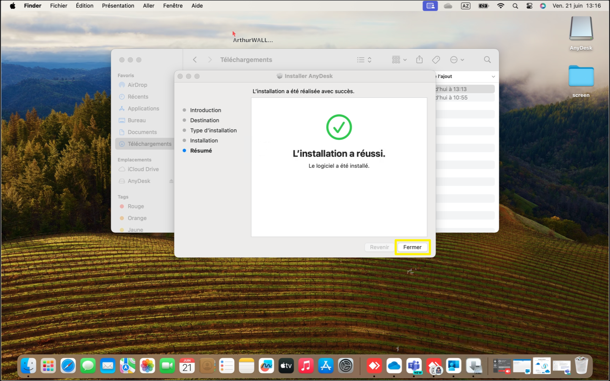This screenshot has height=381, width=610.
Task: Open the Aller menu
Action: pyautogui.click(x=148, y=6)
